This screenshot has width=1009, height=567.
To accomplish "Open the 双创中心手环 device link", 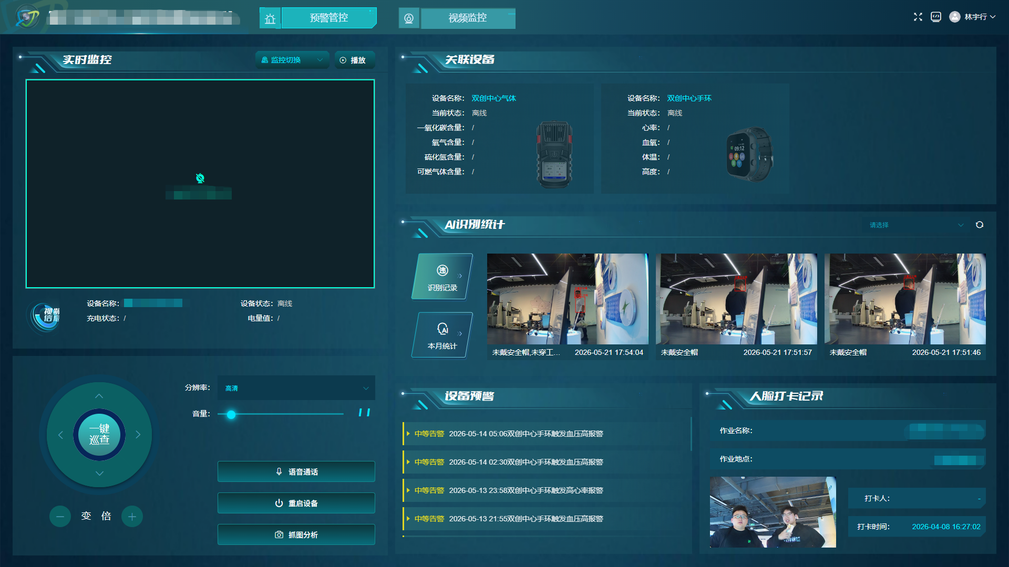I will (689, 98).
